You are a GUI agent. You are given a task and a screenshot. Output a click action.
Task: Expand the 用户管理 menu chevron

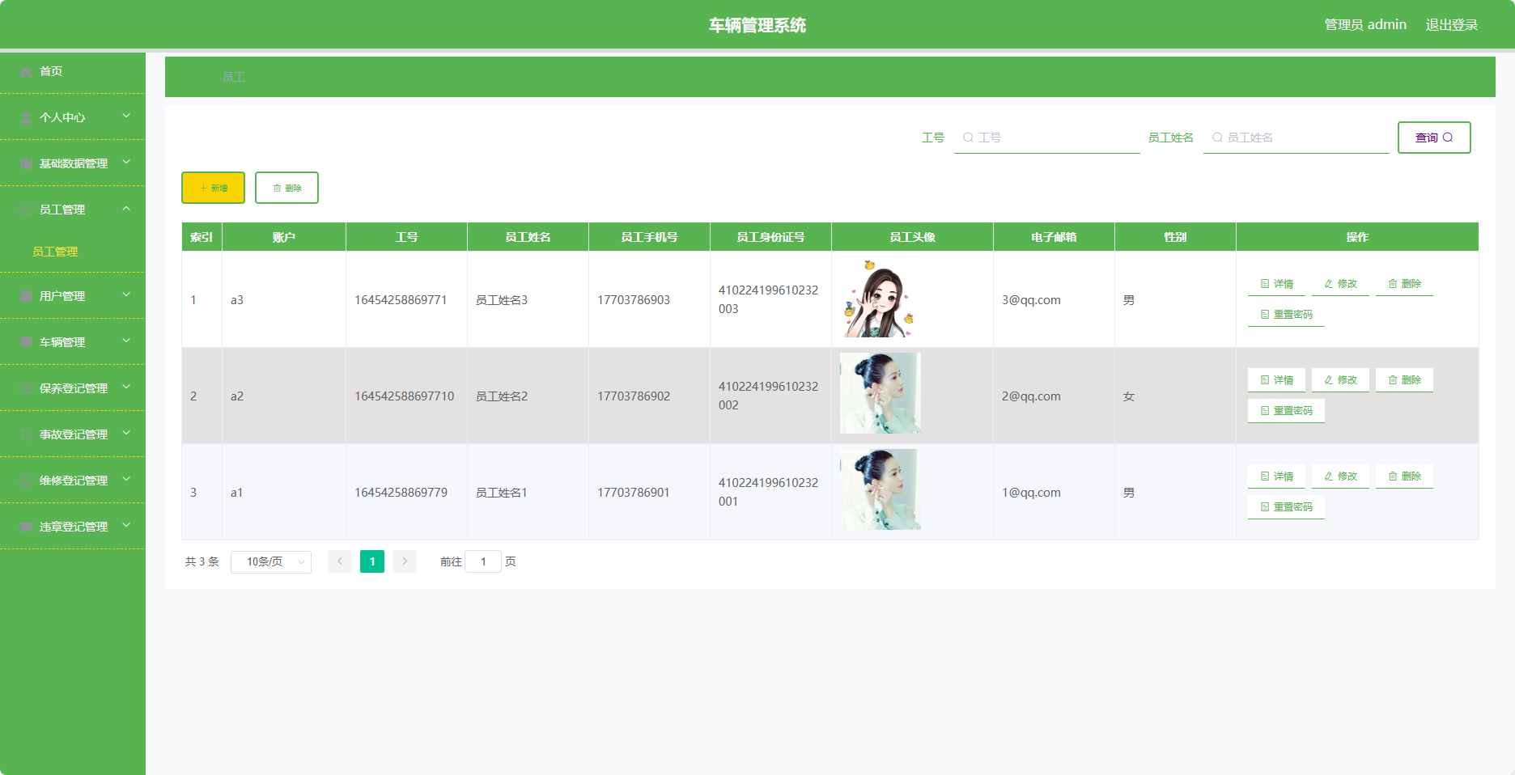126,295
